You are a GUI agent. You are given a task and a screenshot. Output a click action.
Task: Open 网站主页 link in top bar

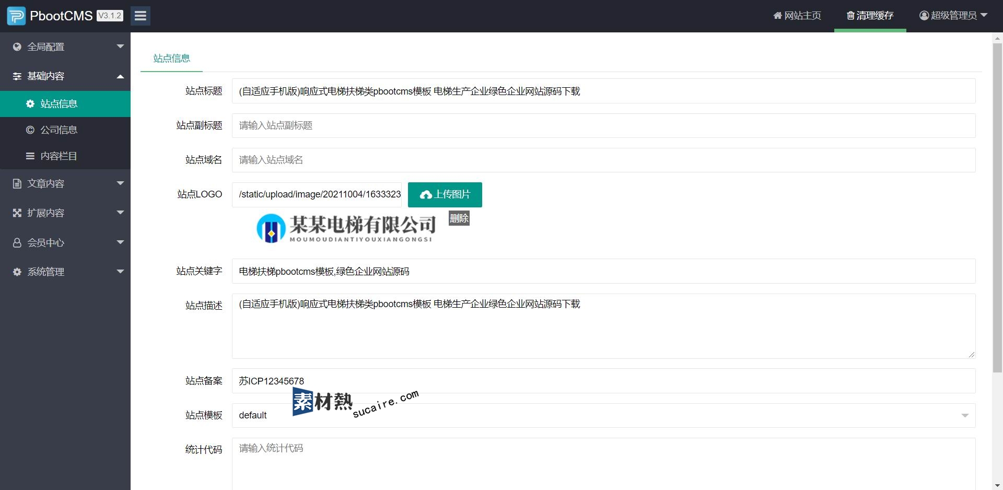pyautogui.click(x=797, y=16)
